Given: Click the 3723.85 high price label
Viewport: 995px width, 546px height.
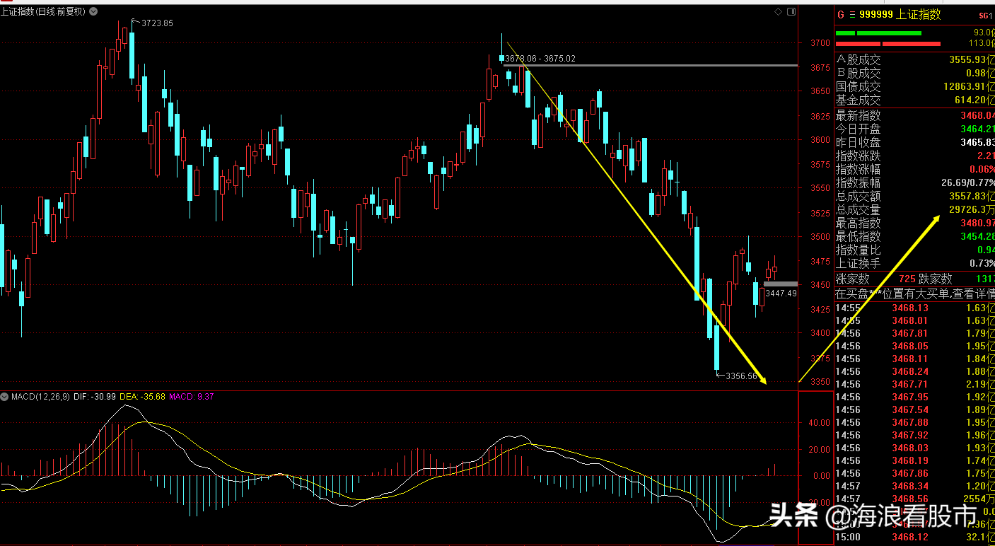Looking at the screenshot, I should [x=157, y=23].
